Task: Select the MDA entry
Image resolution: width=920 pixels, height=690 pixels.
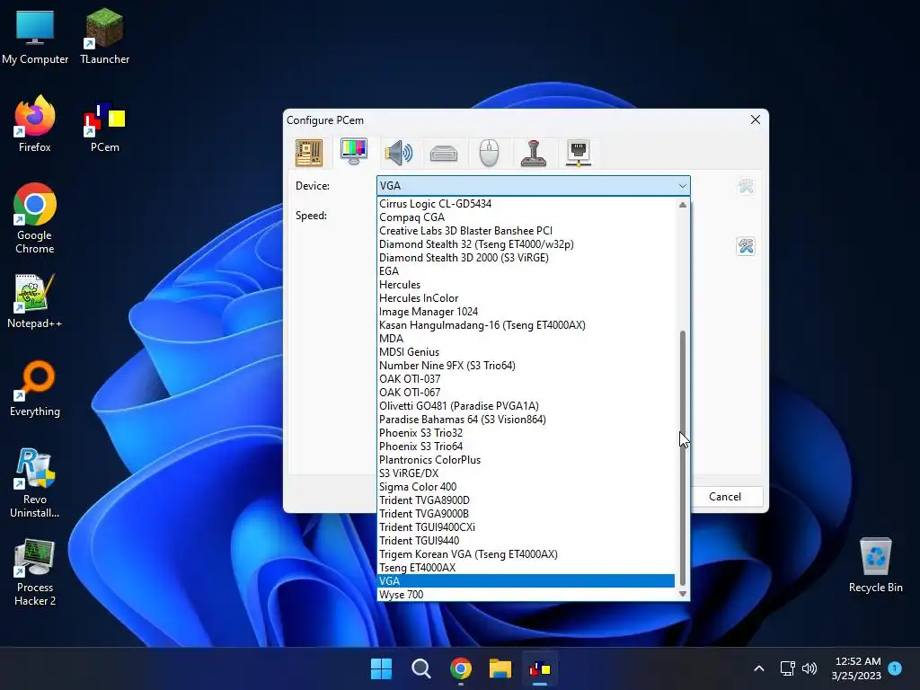Action: coord(526,339)
